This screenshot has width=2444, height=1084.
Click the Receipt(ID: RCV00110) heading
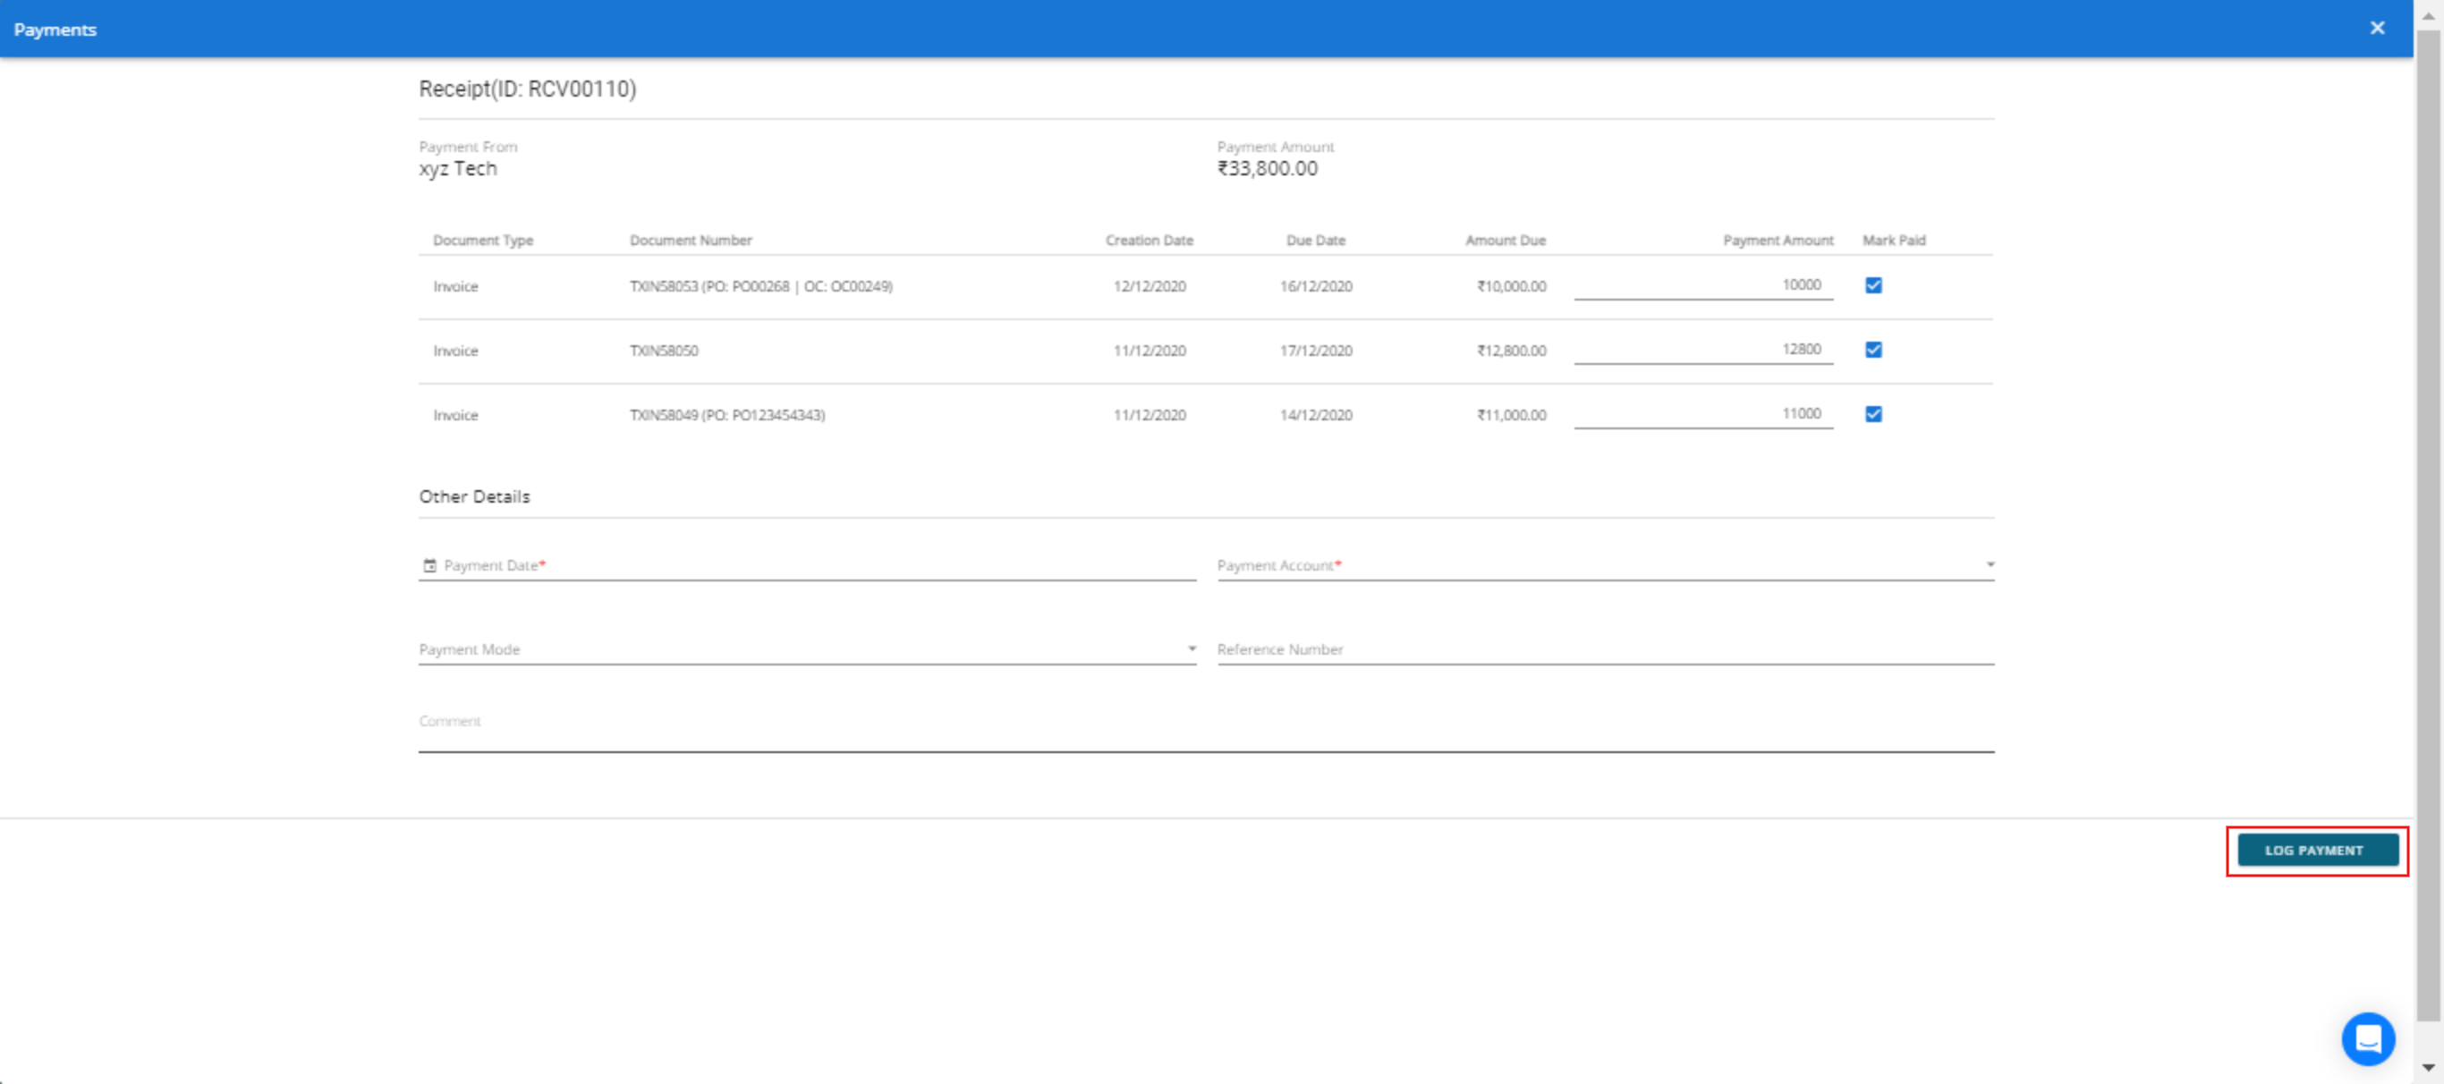(x=528, y=89)
